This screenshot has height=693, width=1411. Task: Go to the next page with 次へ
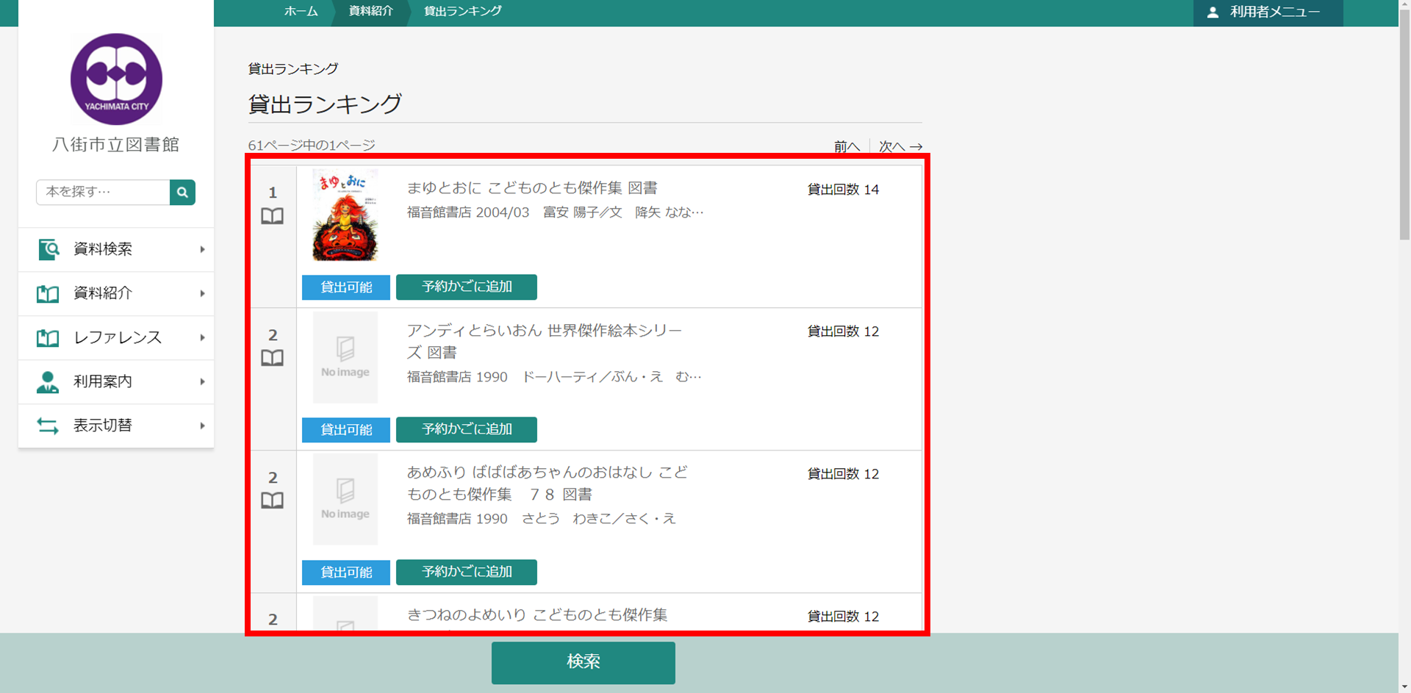[x=900, y=146]
